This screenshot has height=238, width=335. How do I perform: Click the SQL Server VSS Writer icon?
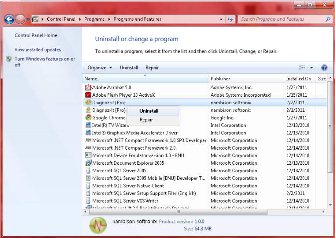[88, 200]
